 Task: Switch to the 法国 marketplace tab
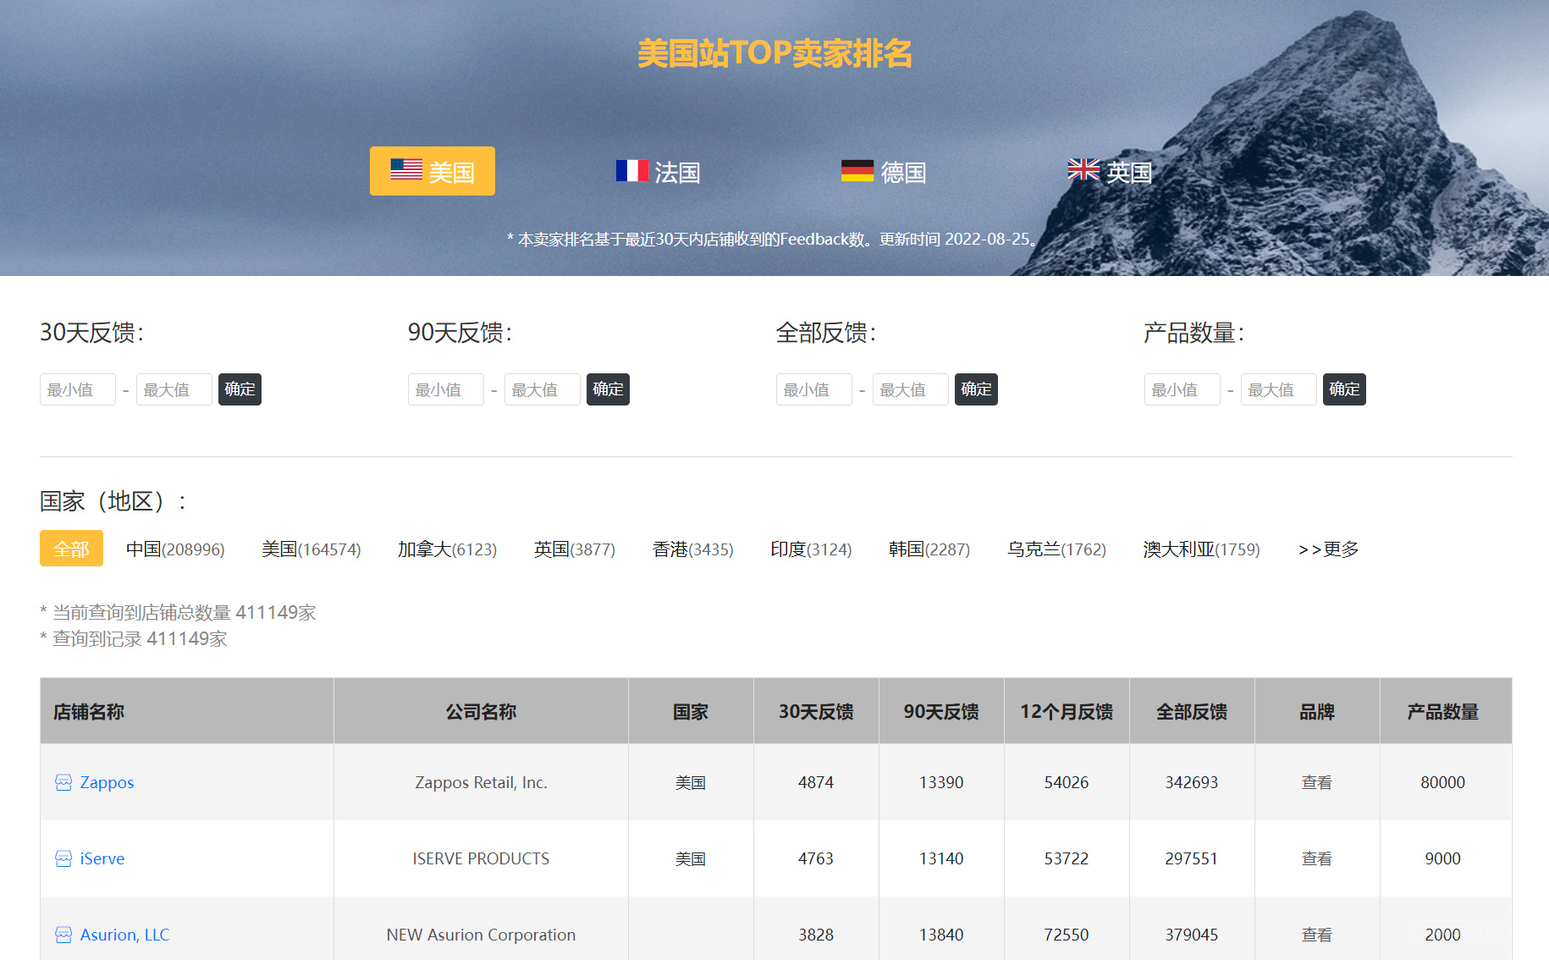(659, 172)
